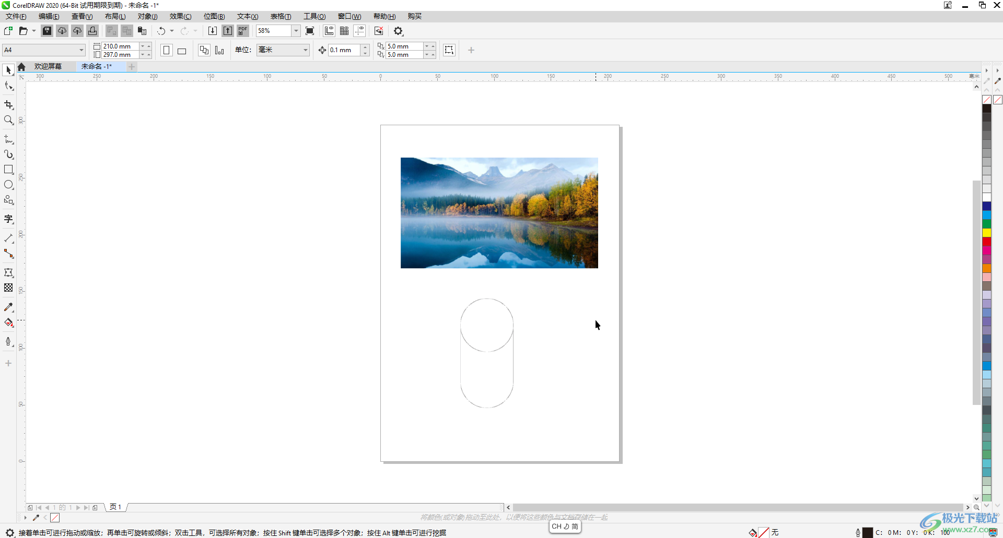Select the Polygon tool
The image size is (1003, 538).
click(8, 200)
